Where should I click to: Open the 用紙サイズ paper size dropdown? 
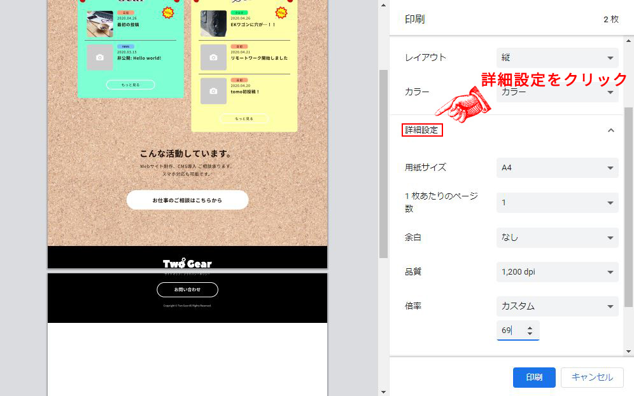tap(557, 167)
